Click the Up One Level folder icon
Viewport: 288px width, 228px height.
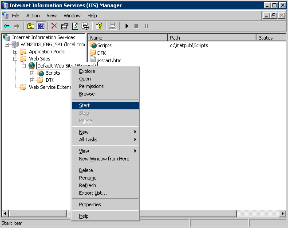tap(31, 26)
